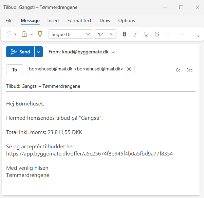
Task: Toggle bold formatting
Action: click(x=125, y=34)
